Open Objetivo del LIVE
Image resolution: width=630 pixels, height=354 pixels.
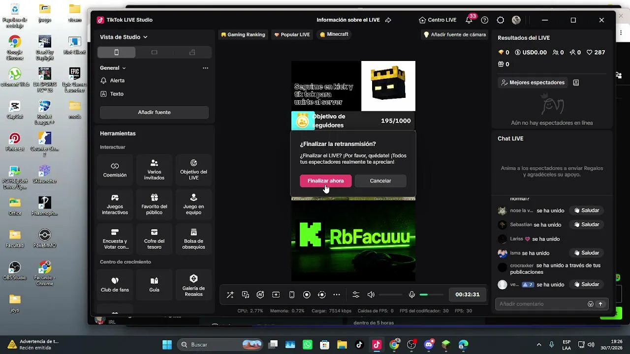(x=193, y=170)
